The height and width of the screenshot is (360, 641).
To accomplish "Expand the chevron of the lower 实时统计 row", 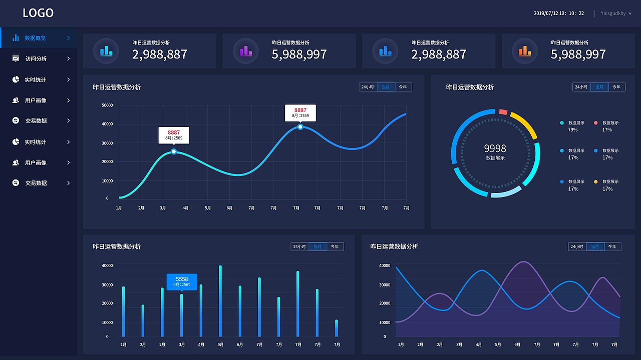I will click(x=69, y=142).
